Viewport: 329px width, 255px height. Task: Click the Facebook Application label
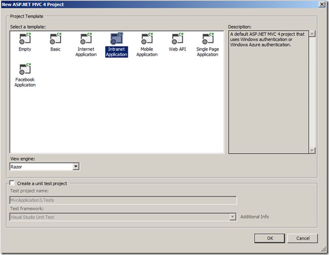25,82
